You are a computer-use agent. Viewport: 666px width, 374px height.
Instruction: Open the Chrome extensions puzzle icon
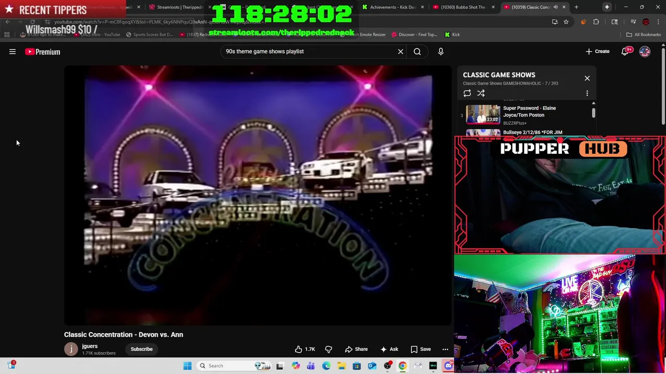(x=596, y=22)
